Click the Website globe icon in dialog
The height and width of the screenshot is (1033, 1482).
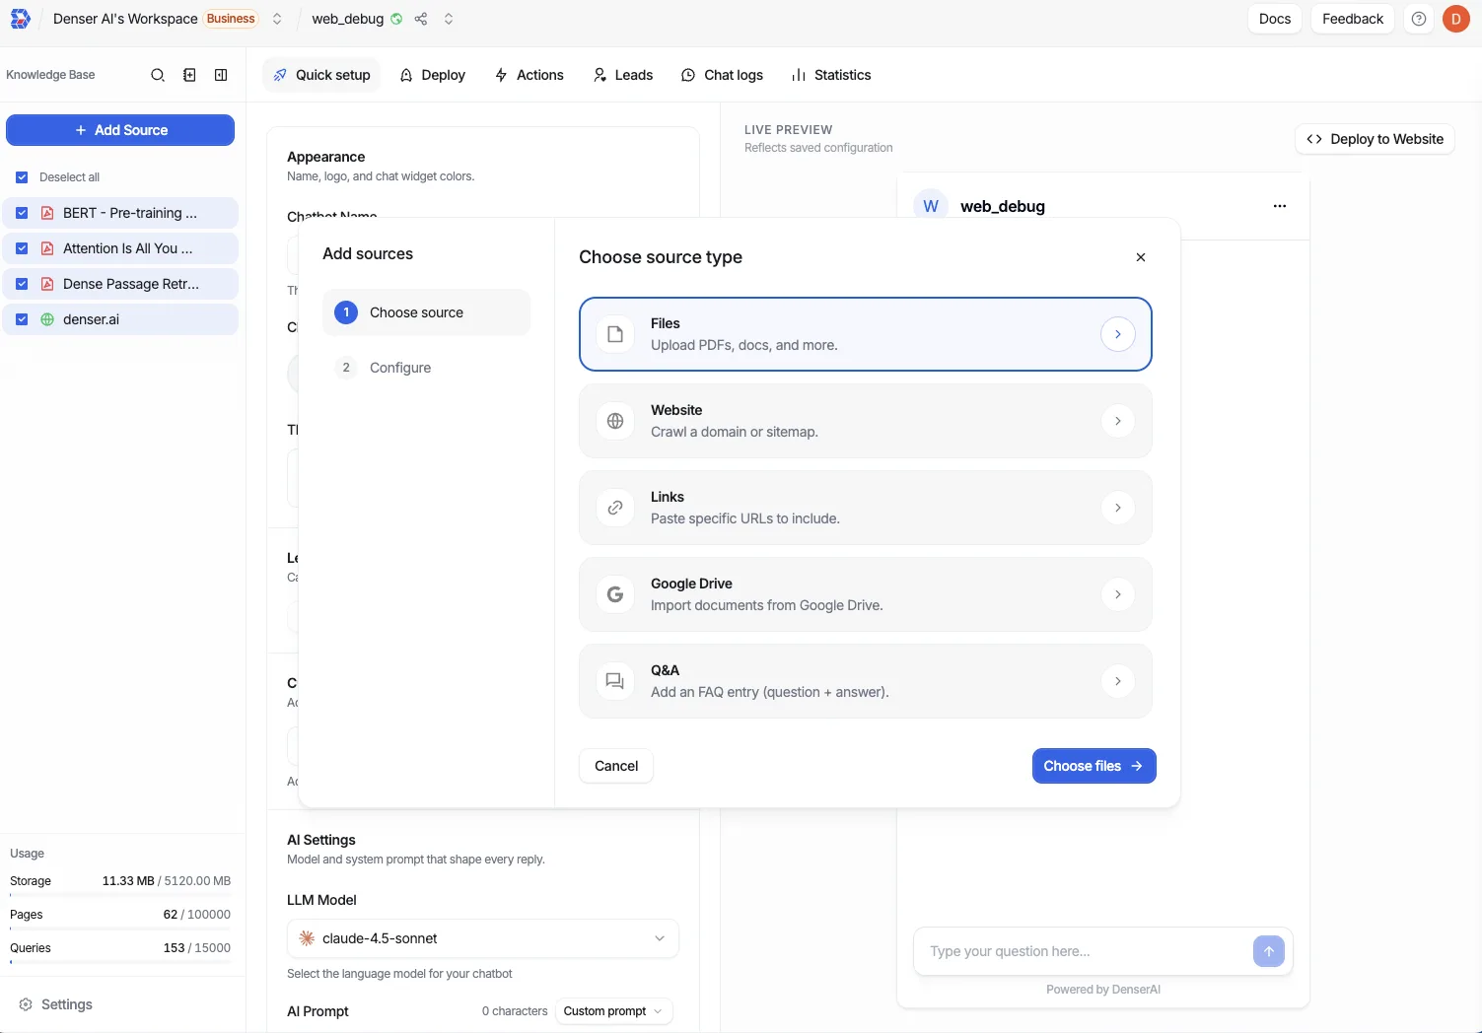pyautogui.click(x=615, y=421)
